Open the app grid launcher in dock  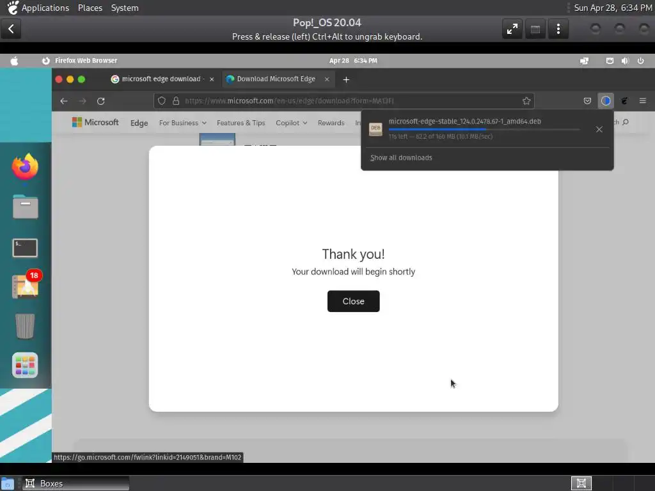click(25, 365)
